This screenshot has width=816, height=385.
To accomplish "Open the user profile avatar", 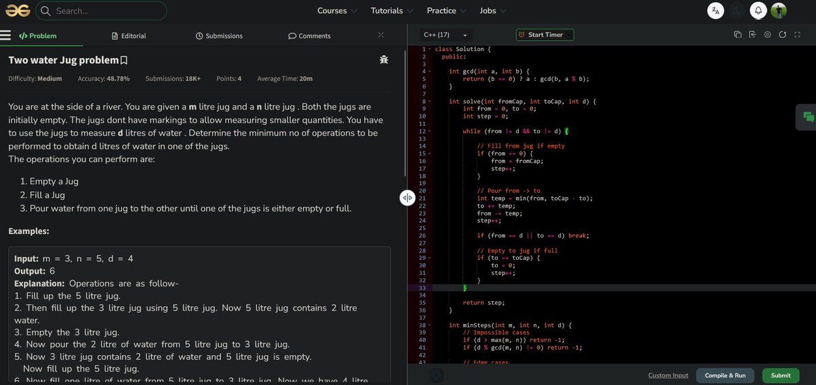I will tap(779, 10).
